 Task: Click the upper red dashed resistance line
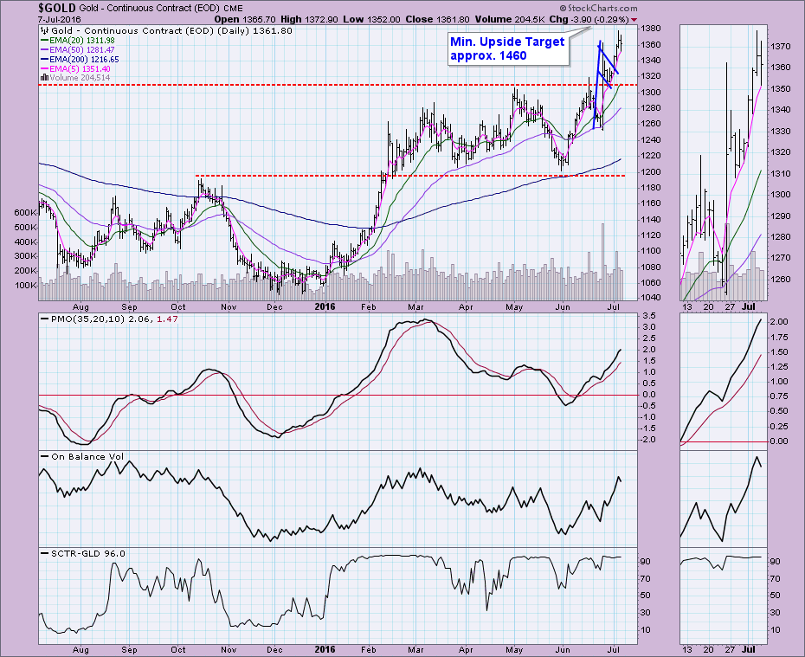260,86
